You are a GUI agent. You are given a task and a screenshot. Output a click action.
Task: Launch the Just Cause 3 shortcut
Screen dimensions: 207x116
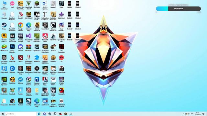45,101
